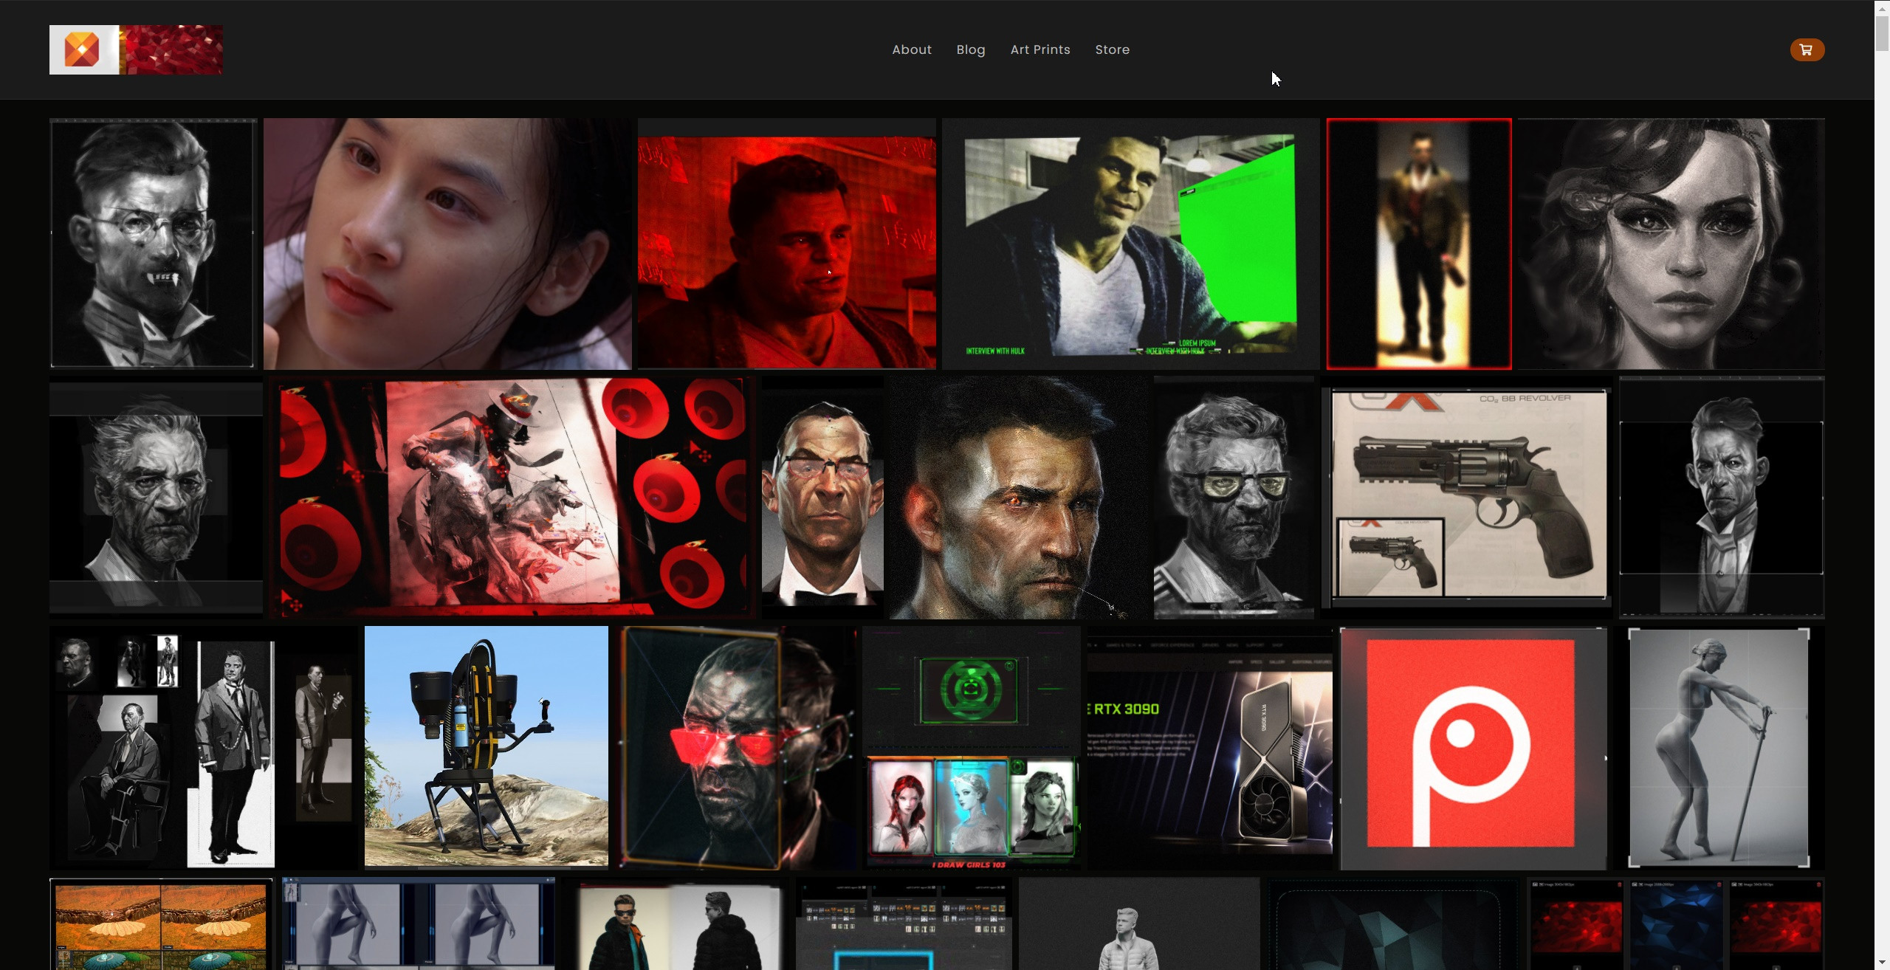Open the red P logo image

(1473, 748)
